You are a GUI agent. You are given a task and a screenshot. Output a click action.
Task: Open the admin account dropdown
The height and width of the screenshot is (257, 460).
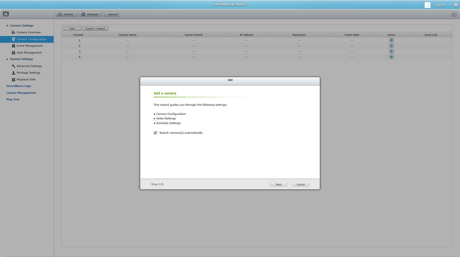point(443,5)
